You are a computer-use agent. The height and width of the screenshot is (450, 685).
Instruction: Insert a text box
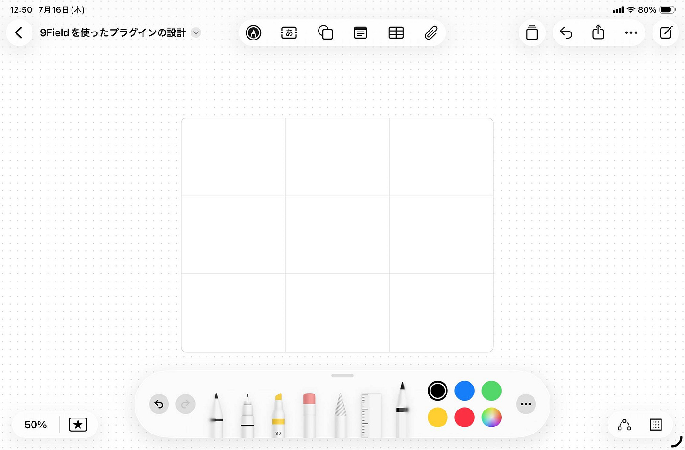(289, 32)
